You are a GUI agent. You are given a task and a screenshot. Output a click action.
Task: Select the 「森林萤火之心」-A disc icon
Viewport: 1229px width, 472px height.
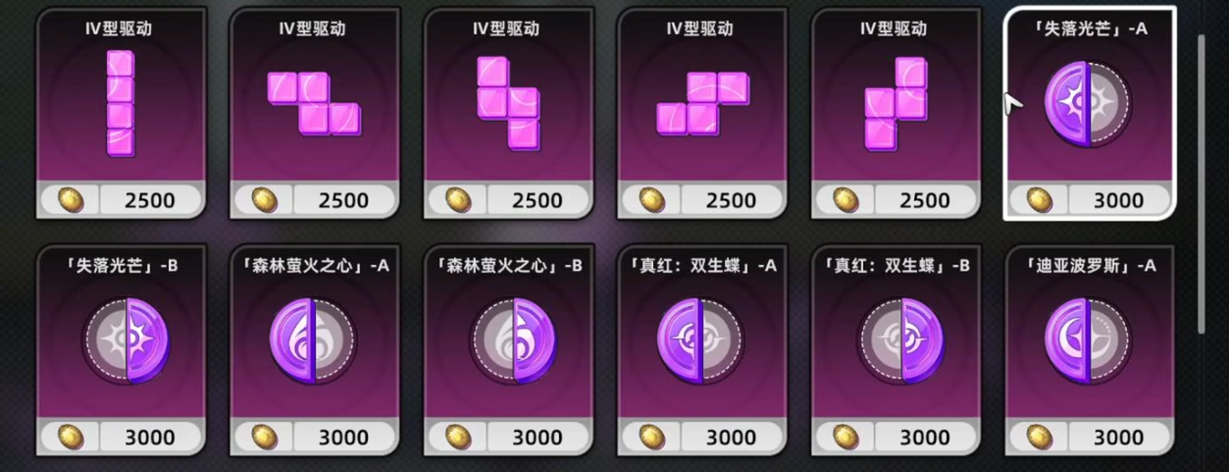[313, 341]
